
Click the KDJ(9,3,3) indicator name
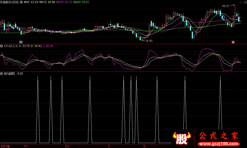[11, 46]
